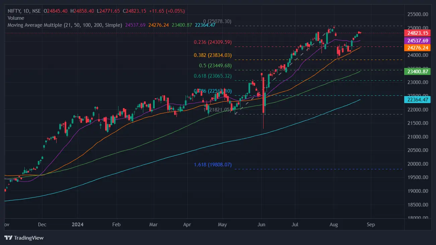Click the green 23400.87 price axis tag
This screenshot has width=436, height=245.
pyautogui.click(x=417, y=72)
